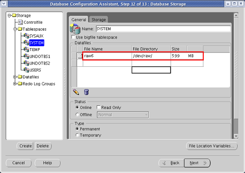Select the Controlfile label in tree

(33, 22)
